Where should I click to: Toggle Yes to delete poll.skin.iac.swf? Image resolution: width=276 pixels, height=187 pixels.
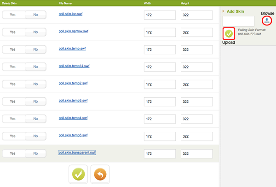coord(13,15)
